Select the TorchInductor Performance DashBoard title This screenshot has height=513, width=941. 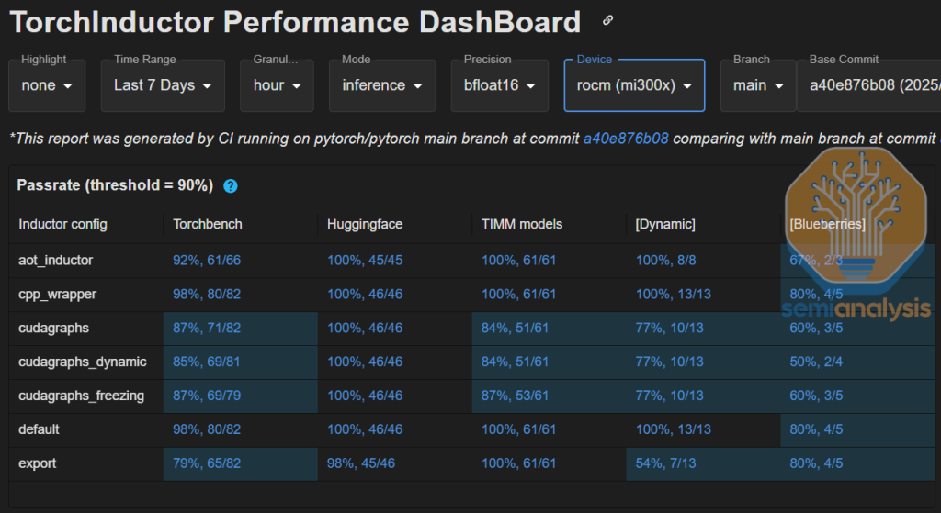click(x=295, y=22)
